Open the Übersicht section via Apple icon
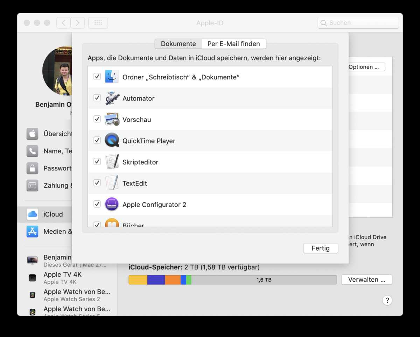This screenshot has width=420, height=337. pos(33,134)
